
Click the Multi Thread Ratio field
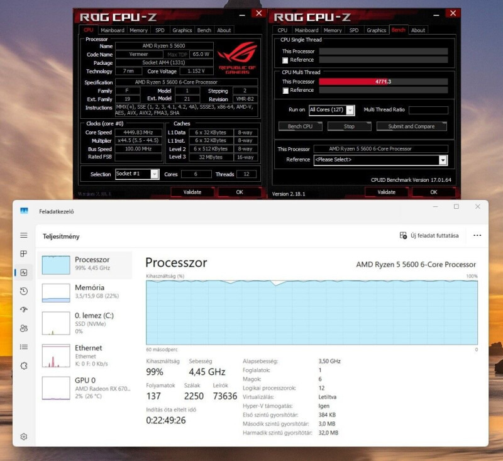[x=428, y=110]
